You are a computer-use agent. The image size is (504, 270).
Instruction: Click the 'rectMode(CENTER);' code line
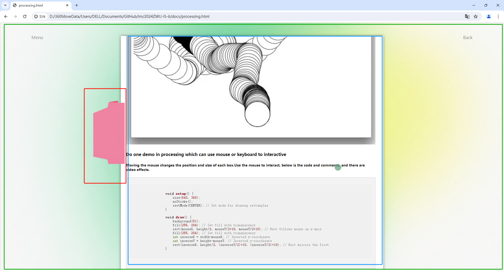point(220,206)
